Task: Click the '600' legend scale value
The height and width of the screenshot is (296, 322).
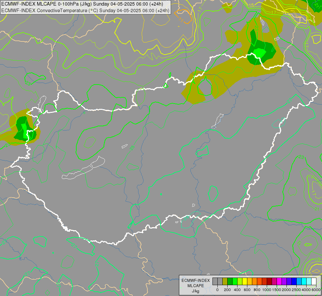Action: point(247,290)
